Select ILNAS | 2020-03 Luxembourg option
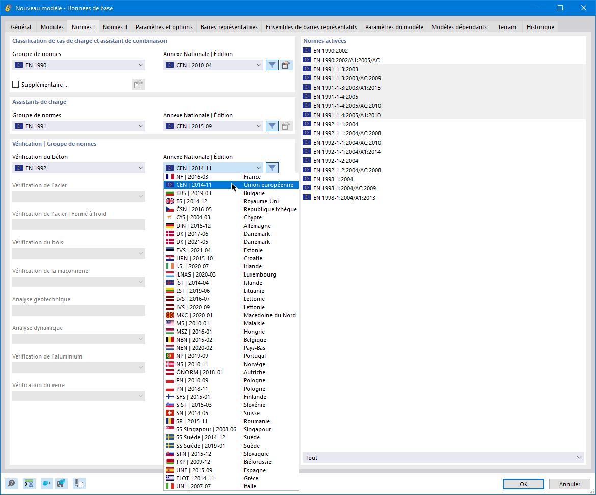Viewport: 596px width, 495px height. (231, 274)
